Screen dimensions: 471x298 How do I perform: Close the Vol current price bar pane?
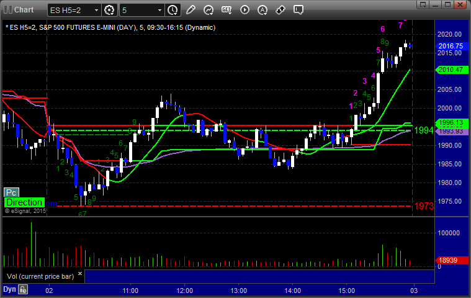(80, 273)
